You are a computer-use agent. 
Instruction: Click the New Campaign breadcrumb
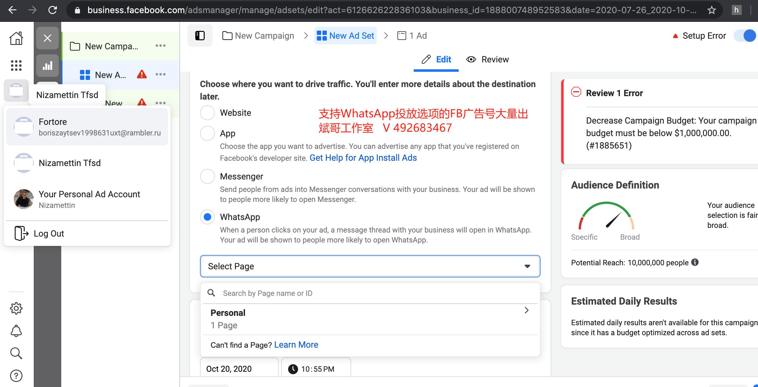(258, 36)
